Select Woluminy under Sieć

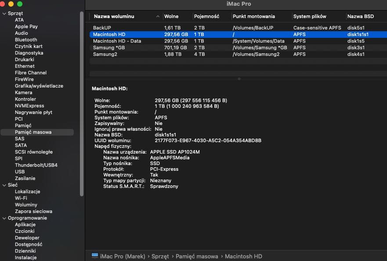pyautogui.click(x=26, y=205)
